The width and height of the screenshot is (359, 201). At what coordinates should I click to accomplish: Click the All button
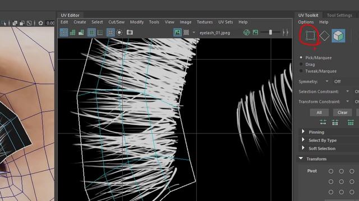319,112
